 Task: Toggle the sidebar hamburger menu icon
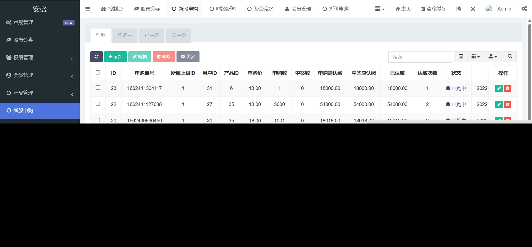(88, 9)
